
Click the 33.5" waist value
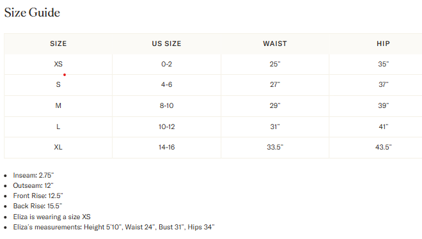[275, 147]
